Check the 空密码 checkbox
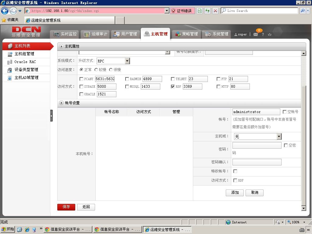The image size is (312, 234). [x=286, y=145]
